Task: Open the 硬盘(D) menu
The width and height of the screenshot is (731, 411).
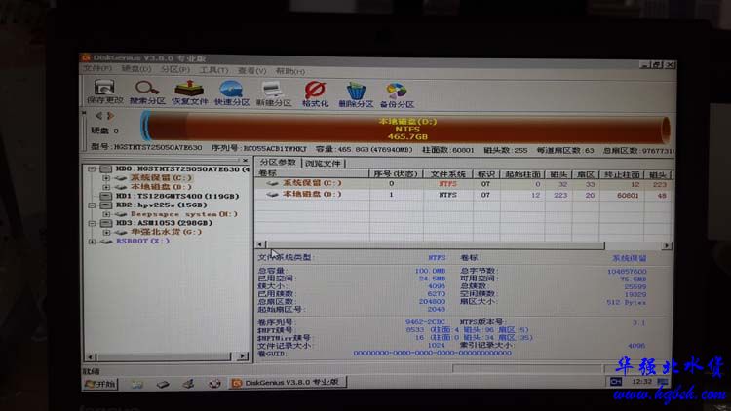Action: tap(136, 69)
